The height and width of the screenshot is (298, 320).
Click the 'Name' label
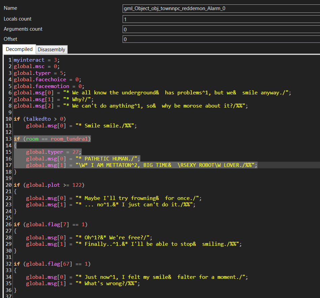point(10,8)
